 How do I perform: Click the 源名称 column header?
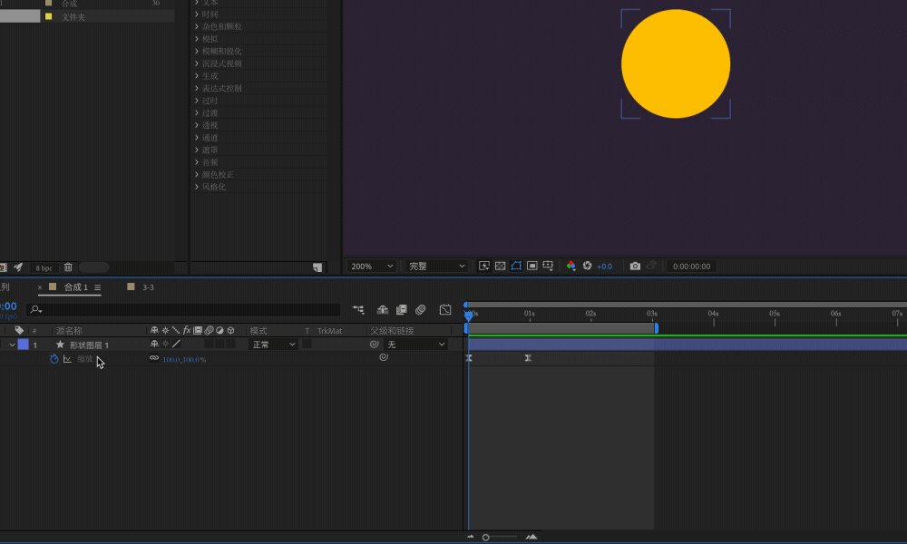(x=69, y=331)
